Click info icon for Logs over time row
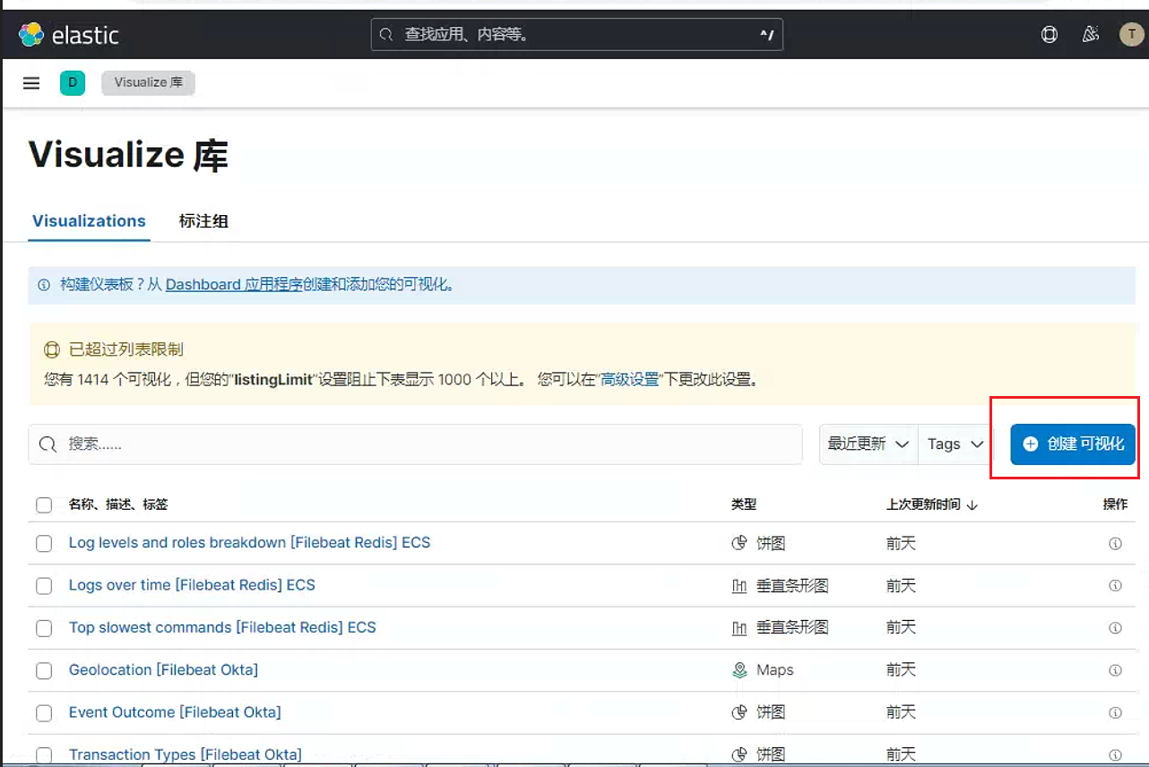Viewport: 1149px width, 767px height. [1115, 585]
